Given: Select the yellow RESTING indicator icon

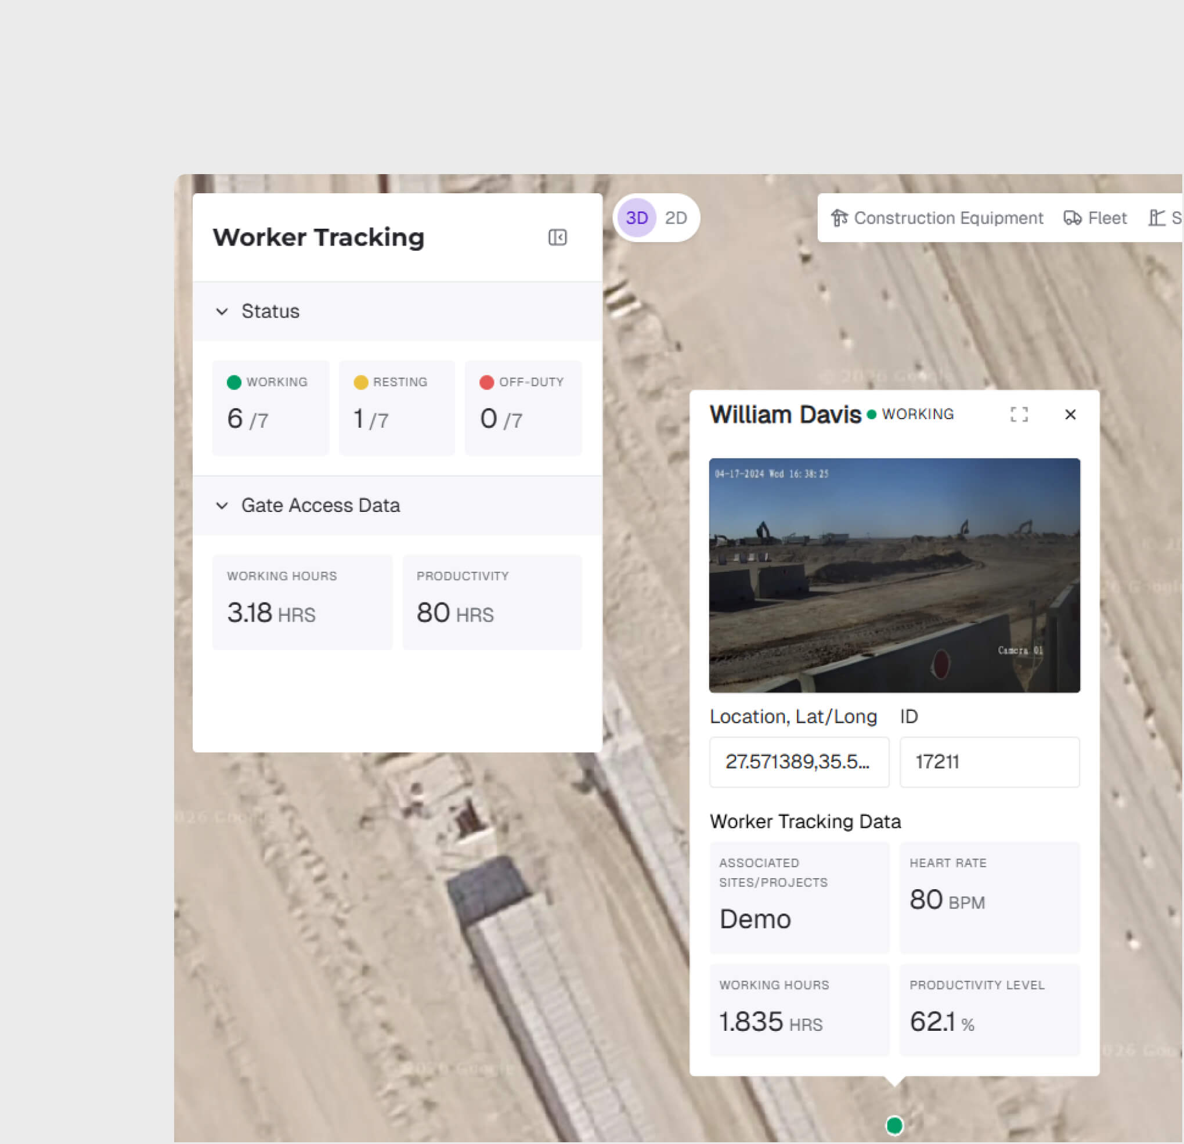Looking at the screenshot, I should pos(360,382).
